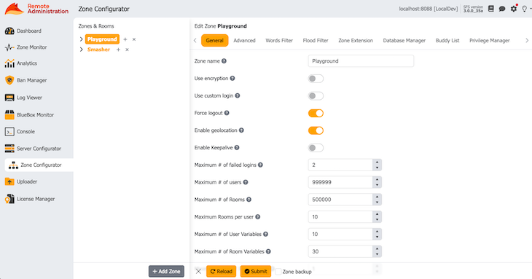Open Server Configurator icon
Image resolution: width=532 pixels, height=279 pixels.
pos(9,149)
